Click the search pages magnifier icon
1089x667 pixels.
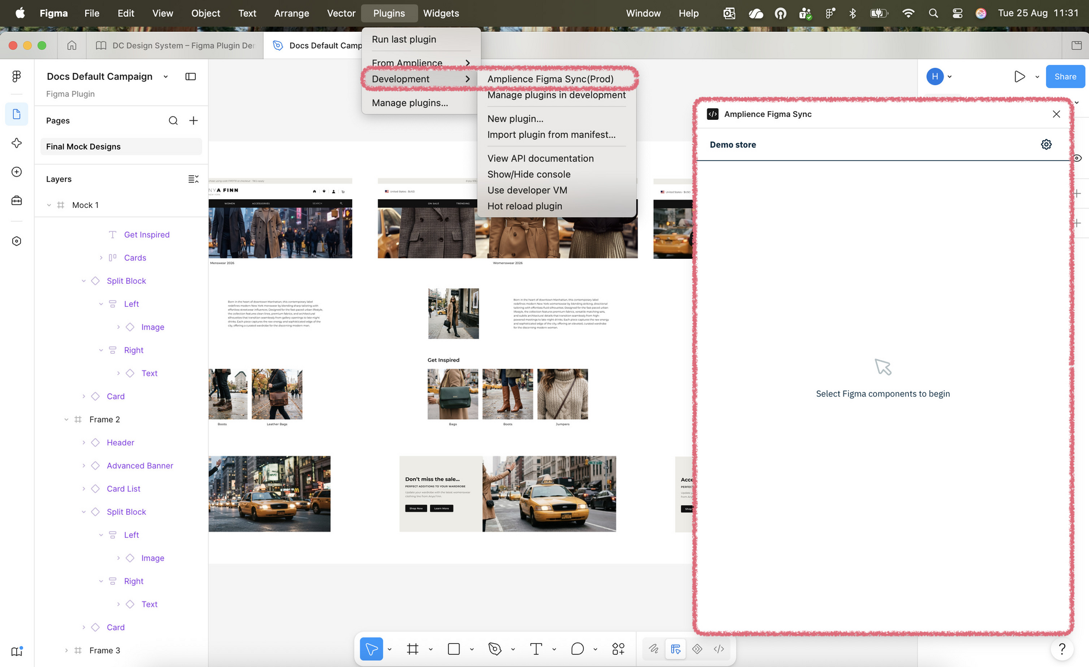point(173,120)
